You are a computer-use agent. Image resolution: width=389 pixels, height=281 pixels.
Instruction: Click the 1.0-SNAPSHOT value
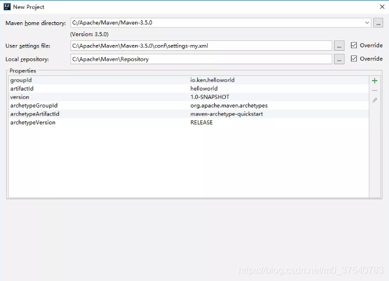pos(209,97)
